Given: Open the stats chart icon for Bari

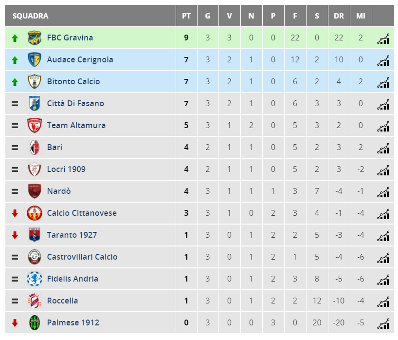Looking at the screenshot, I should click(383, 149).
